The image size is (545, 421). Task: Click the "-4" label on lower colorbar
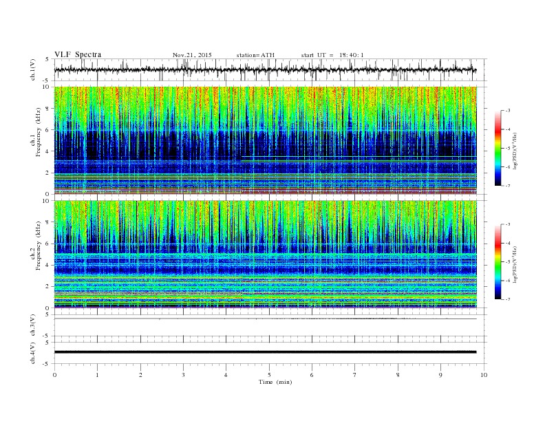(x=508, y=243)
